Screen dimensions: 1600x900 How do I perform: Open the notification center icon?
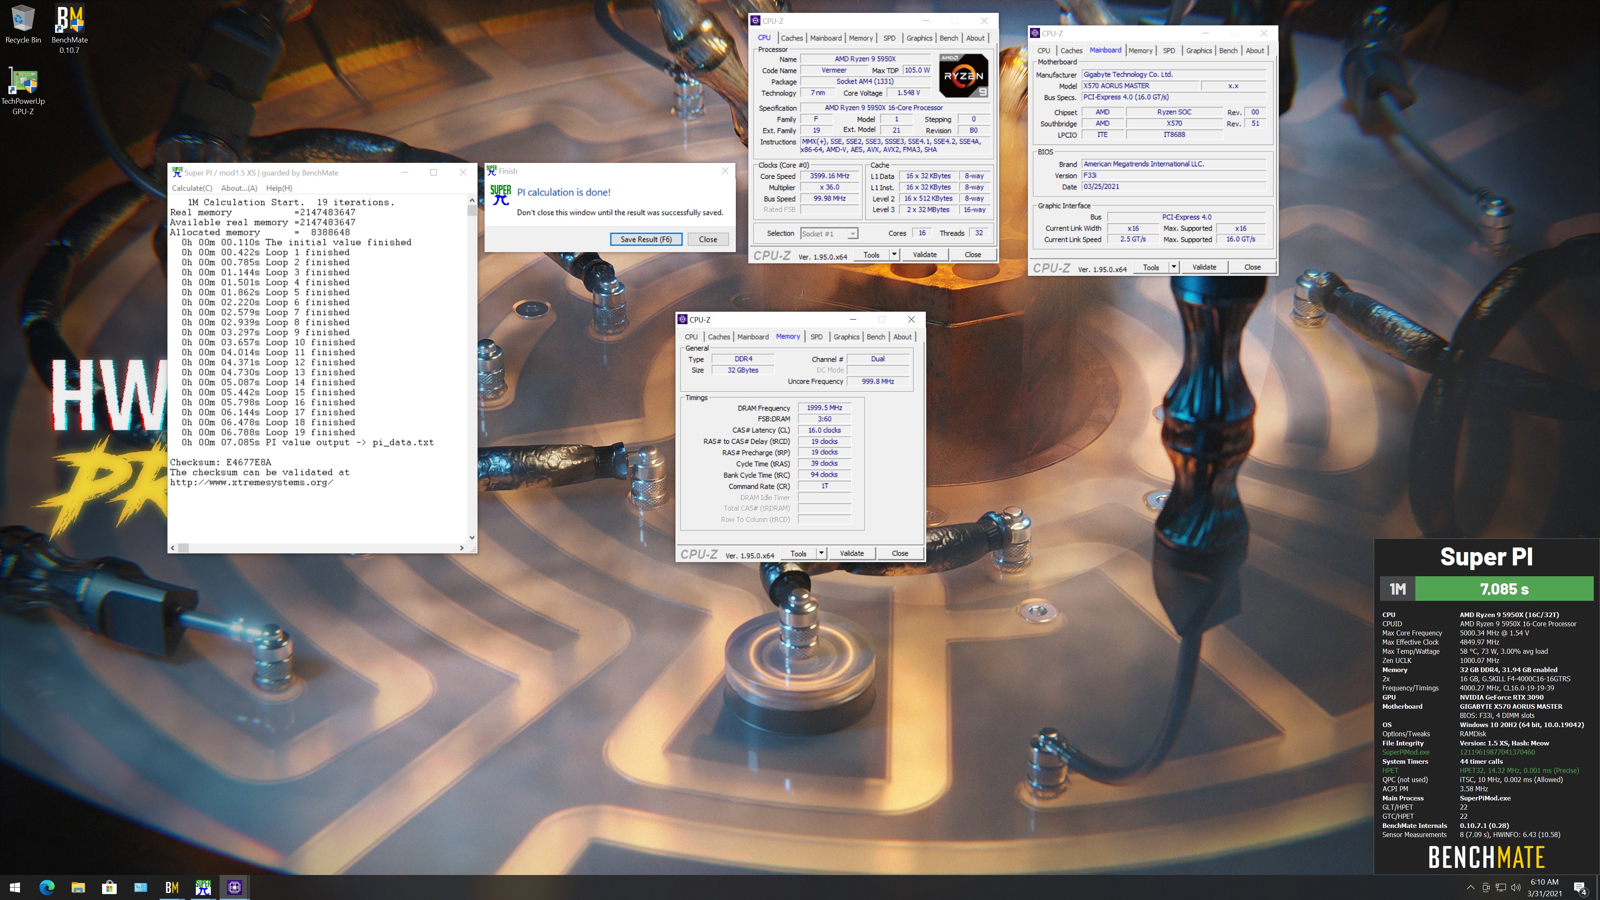[1581, 887]
